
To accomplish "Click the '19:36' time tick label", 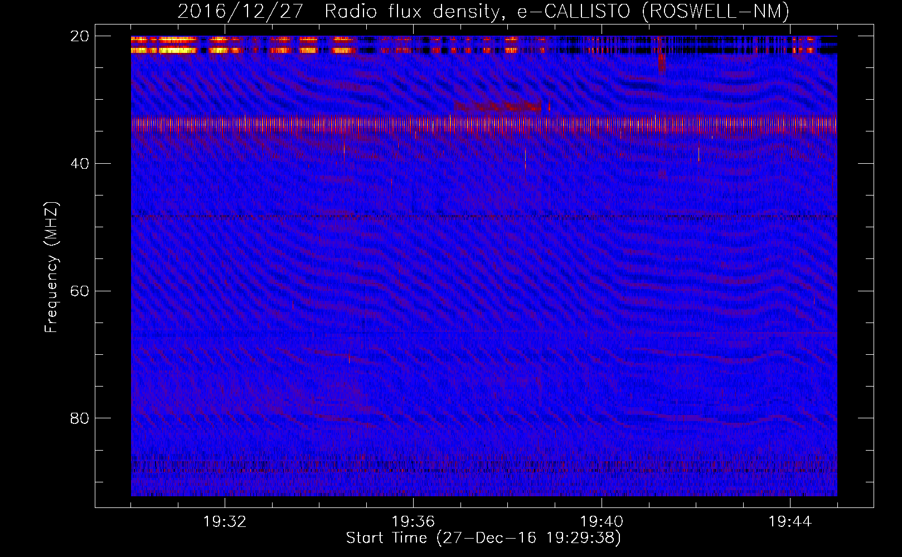I will click(x=413, y=522).
